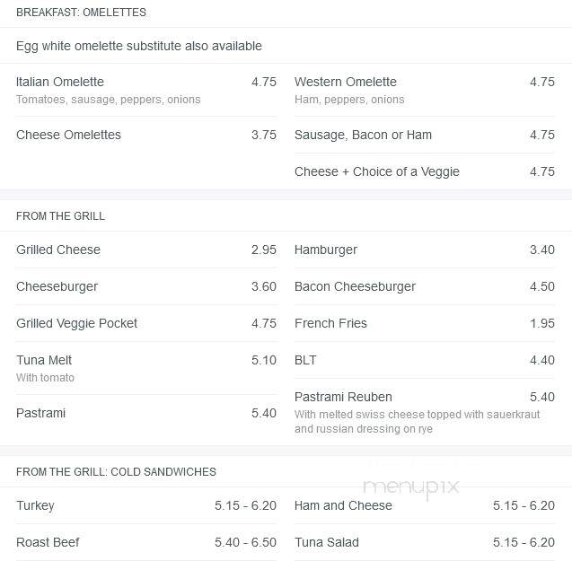
Task: Click the From the Grill section heading
Action: point(60,216)
